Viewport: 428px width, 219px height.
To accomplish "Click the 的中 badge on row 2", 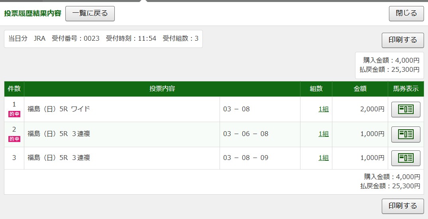I will (14, 139).
